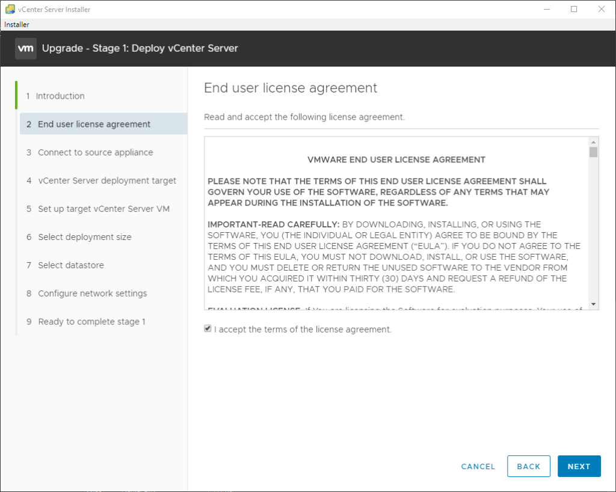Click the license text scrollbar thumb

point(593,152)
